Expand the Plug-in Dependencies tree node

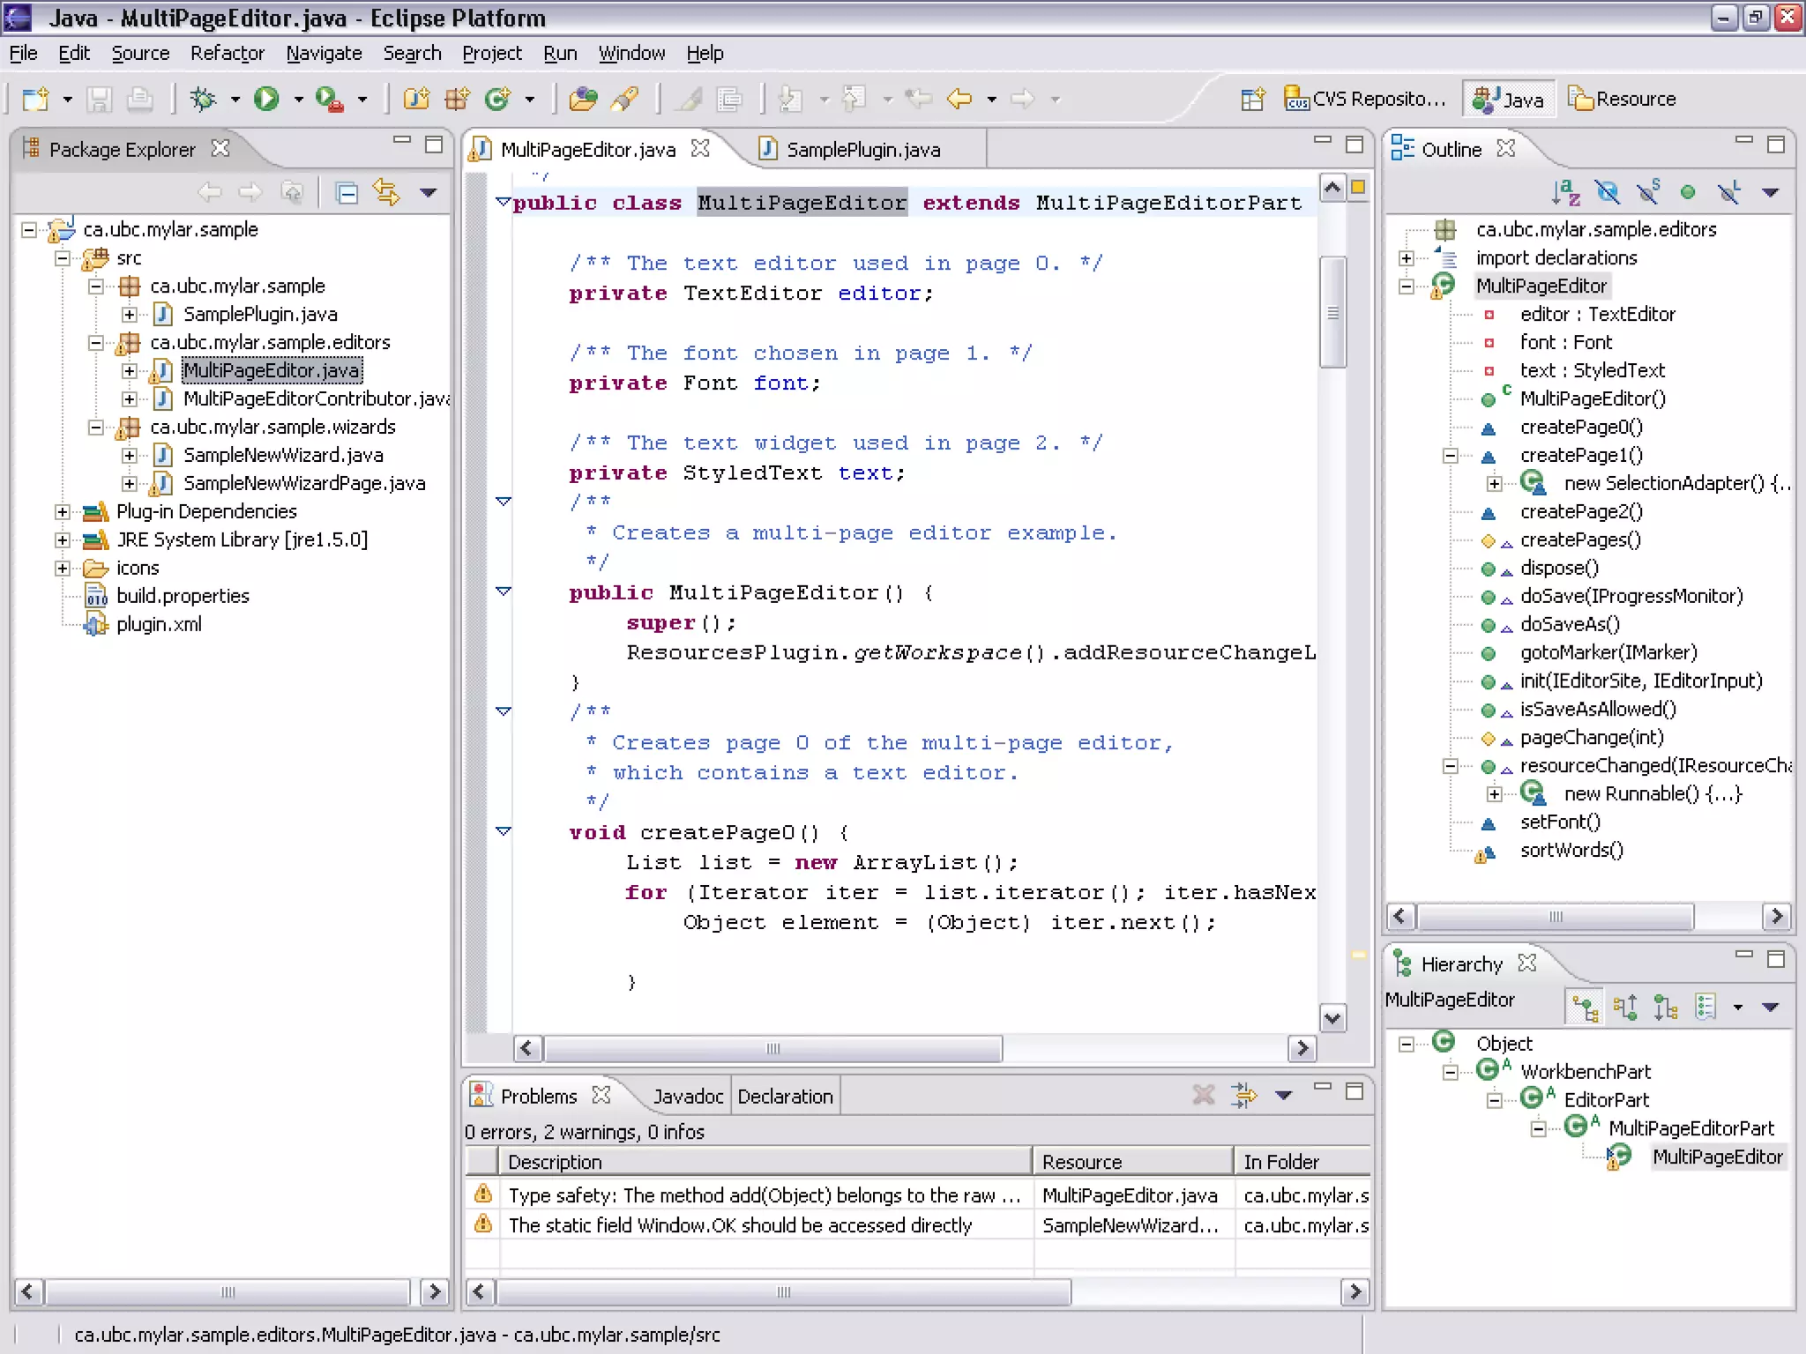(x=63, y=511)
